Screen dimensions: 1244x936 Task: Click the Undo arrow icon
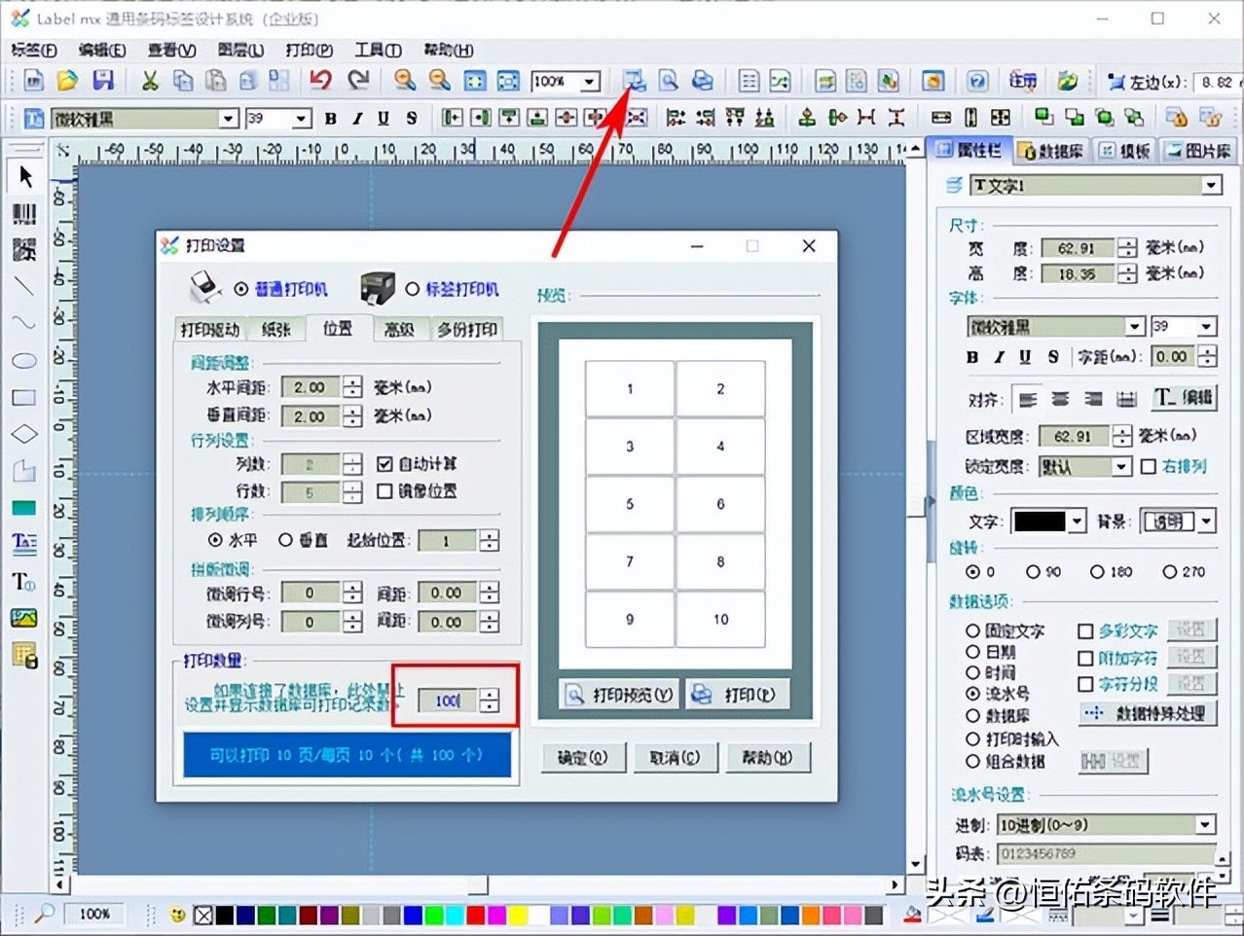(x=320, y=81)
